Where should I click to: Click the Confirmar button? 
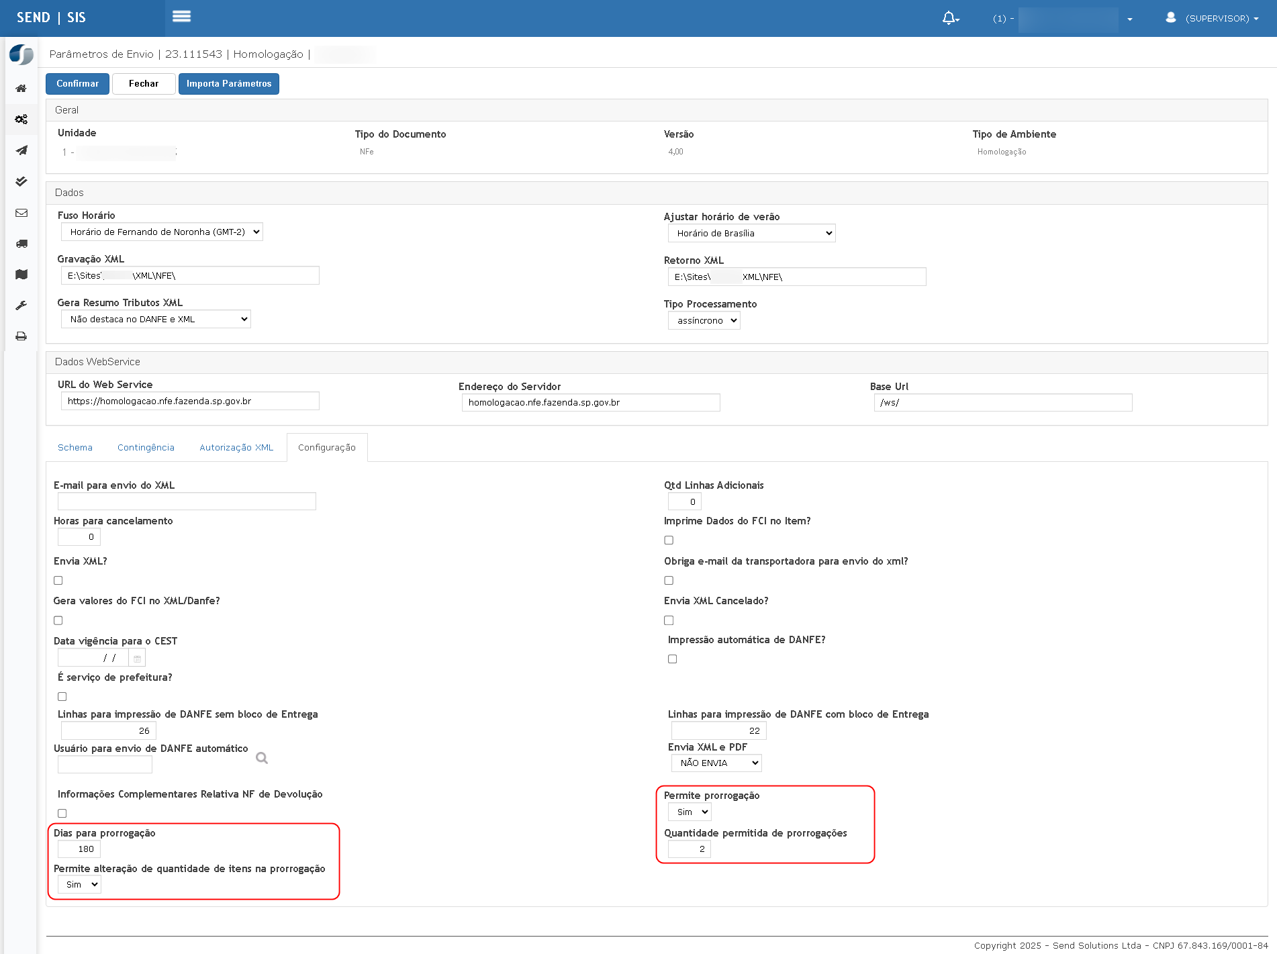(77, 84)
